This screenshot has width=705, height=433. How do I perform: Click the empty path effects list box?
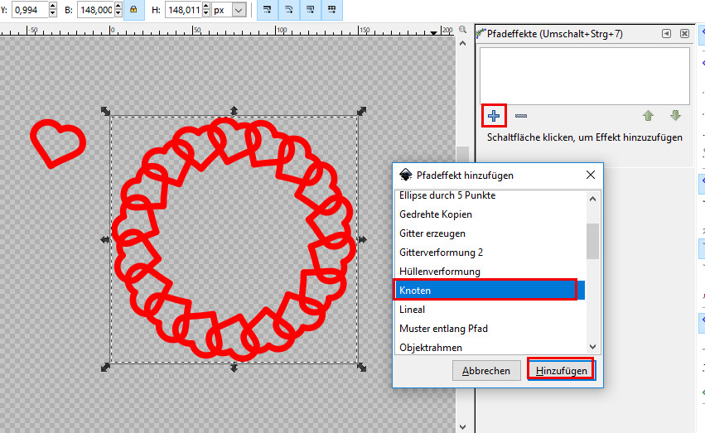(585, 76)
